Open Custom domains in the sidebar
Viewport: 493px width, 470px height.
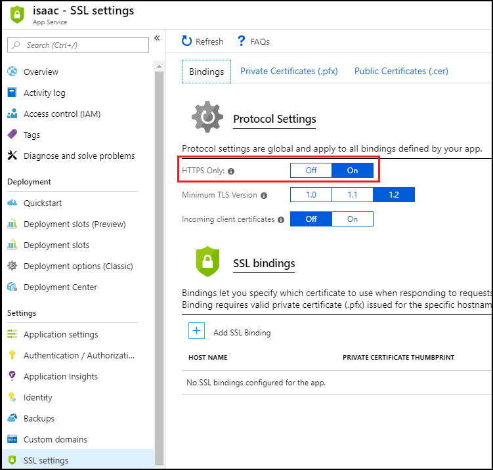pos(55,439)
